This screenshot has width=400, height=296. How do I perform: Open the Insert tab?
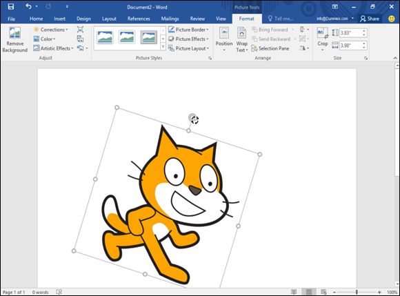pyautogui.click(x=59, y=19)
